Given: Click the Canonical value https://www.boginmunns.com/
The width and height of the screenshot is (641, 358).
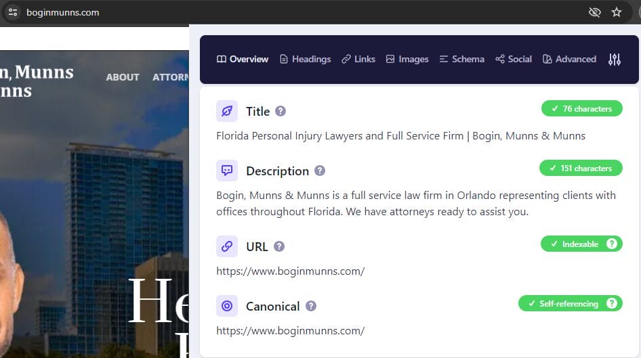Looking at the screenshot, I should [x=290, y=331].
